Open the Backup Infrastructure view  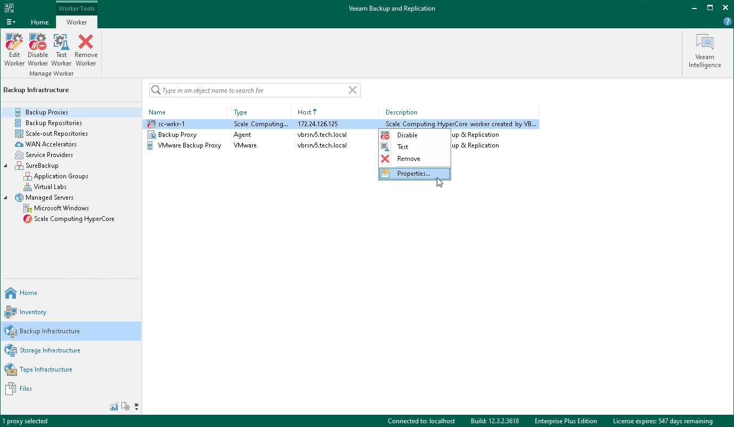(71, 331)
